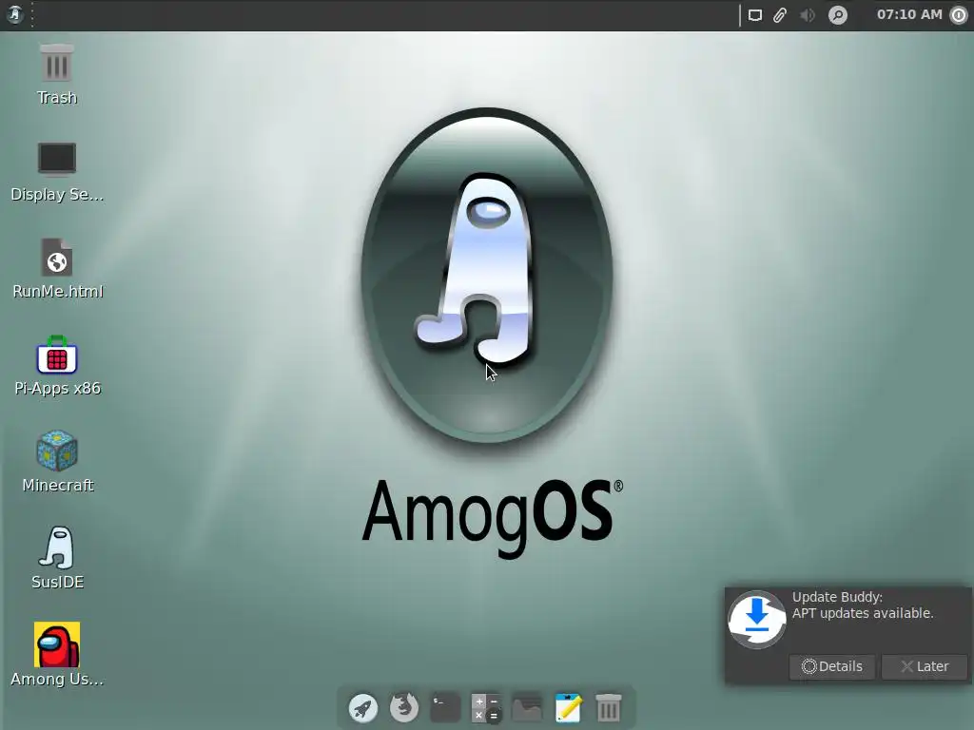Open the paperclip clipboard icon in the top panel
The height and width of the screenshot is (730, 974).
pyautogui.click(x=780, y=15)
